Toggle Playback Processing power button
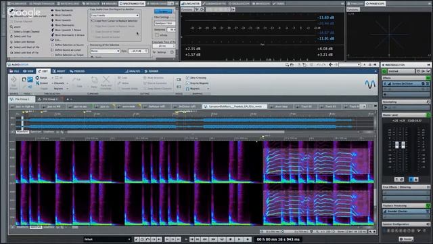The height and width of the screenshot is (244, 433). [428, 205]
